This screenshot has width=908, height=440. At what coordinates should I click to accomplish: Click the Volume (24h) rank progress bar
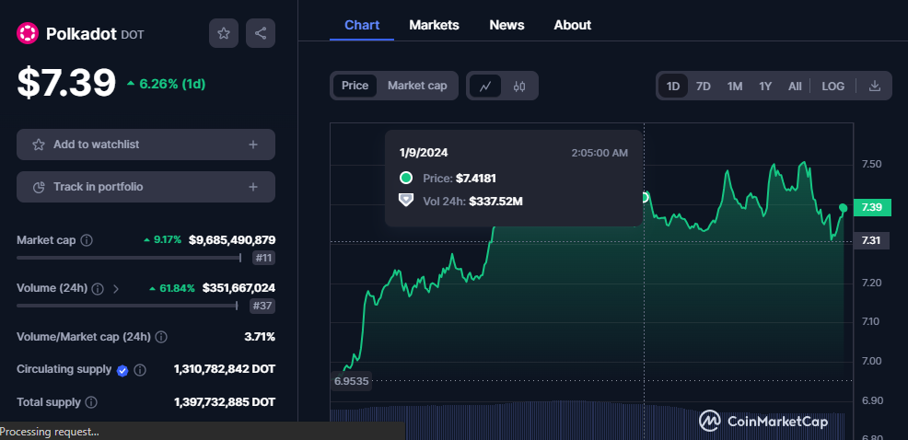click(x=127, y=306)
